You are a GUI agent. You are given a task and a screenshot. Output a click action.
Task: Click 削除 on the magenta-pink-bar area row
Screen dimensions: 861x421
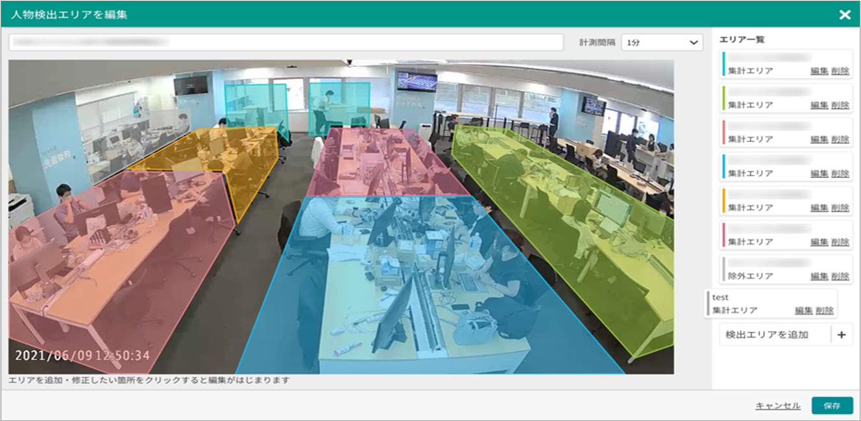pyautogui.click(x=840, y=242)
